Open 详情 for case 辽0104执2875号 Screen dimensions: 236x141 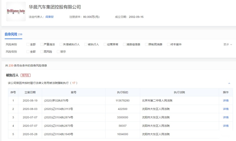tap(226, 126)
